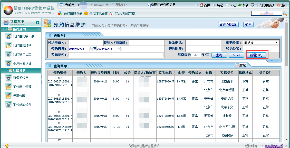290x148 pixels.
Task: Click the 首页 home icon
Action: [x=201, y=5]
